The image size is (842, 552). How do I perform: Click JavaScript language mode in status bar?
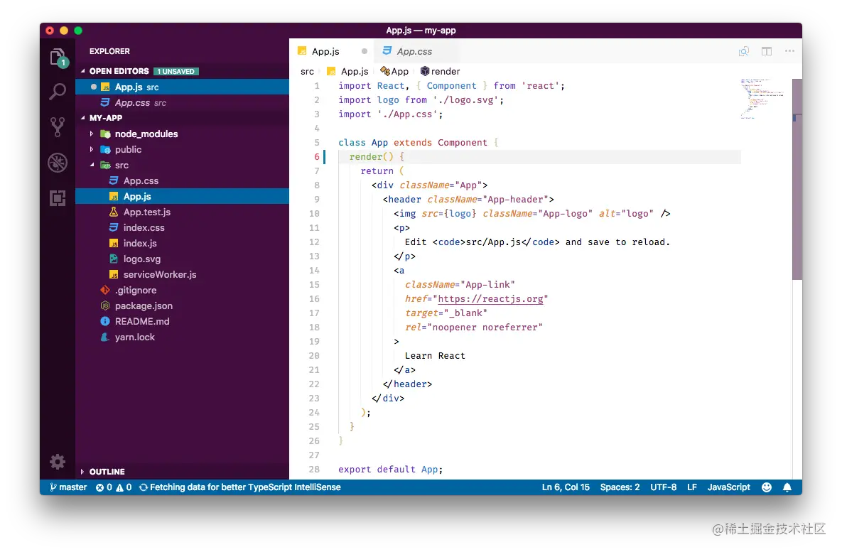tap(728, 487)
